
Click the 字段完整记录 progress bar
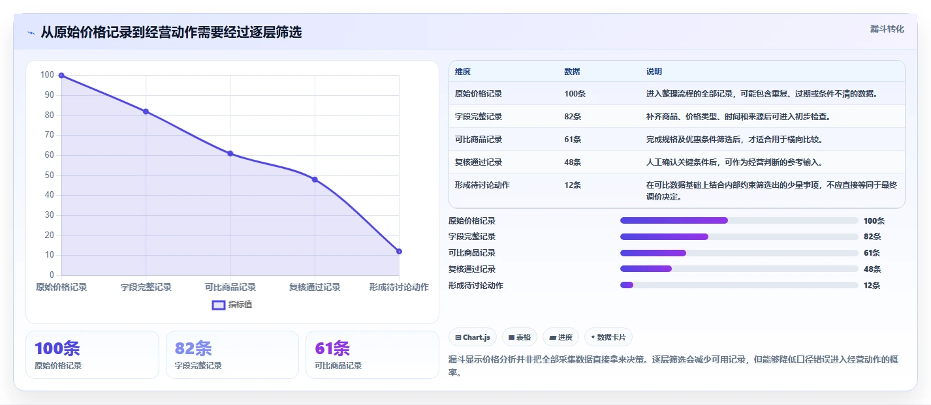739,237
